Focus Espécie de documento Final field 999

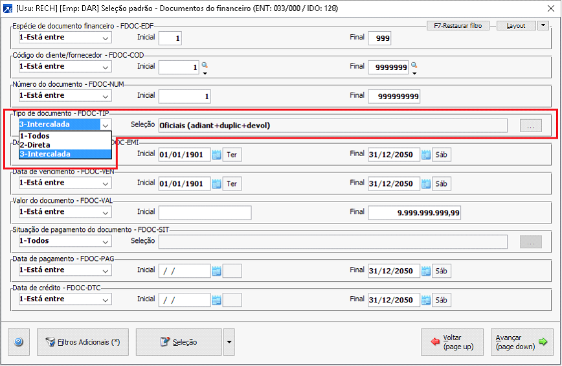pyautogui.click(x=379, y=38)
